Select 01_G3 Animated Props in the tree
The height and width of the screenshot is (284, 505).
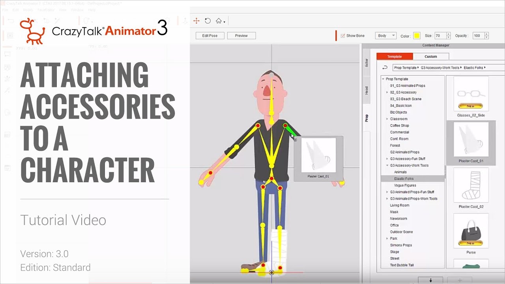pos(408,86)
